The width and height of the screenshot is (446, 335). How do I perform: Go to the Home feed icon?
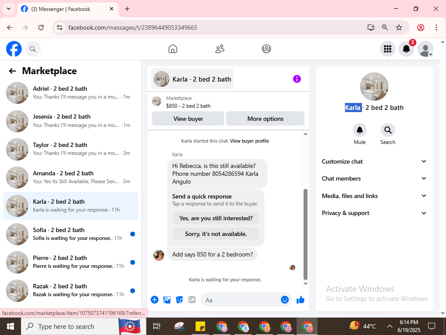click(172, 49)
